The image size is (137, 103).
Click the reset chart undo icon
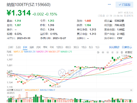click(98, 52)
